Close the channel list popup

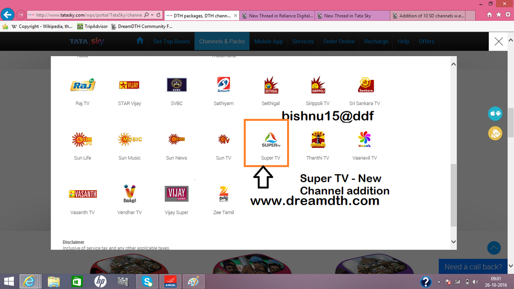click(x=499, y=41)
